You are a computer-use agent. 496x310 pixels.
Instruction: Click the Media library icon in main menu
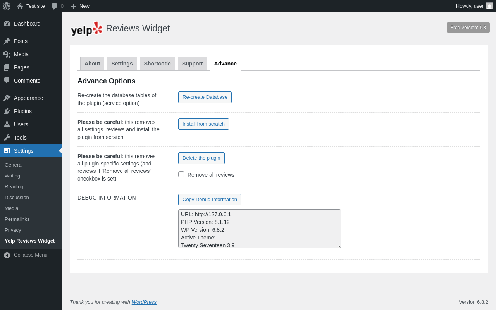click(7, 54)
